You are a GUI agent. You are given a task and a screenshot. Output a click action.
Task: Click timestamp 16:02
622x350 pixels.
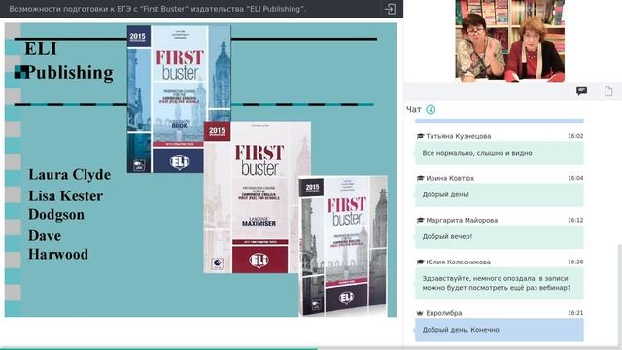click(575, 136)
